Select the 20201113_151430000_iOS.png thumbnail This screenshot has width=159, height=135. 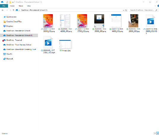[x=99, y=21]
